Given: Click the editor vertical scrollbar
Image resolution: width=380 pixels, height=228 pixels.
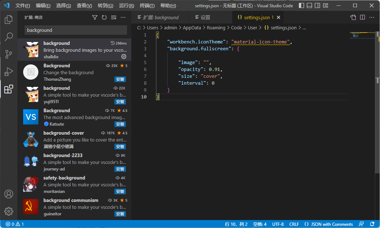Looking at the screenshot, I should (377, 102).
